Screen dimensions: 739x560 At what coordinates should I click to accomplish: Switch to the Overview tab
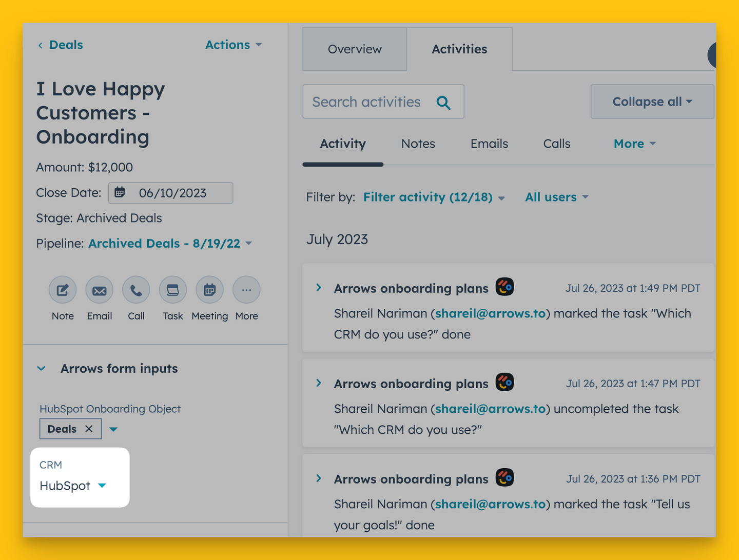click(355, 49)
